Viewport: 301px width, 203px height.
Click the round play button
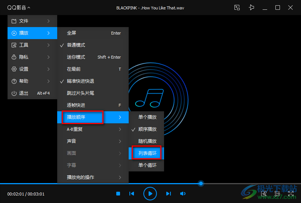[x=150, y=194]
